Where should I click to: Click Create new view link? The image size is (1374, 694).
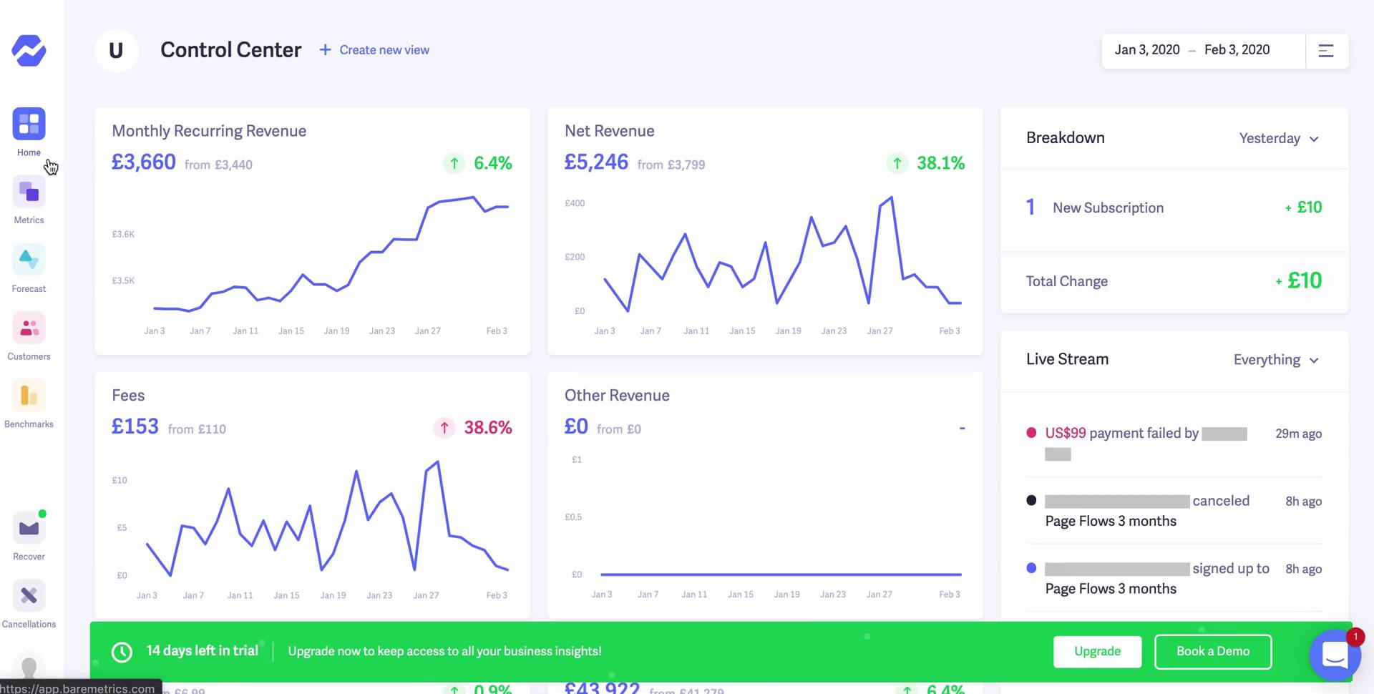point(384,50)
